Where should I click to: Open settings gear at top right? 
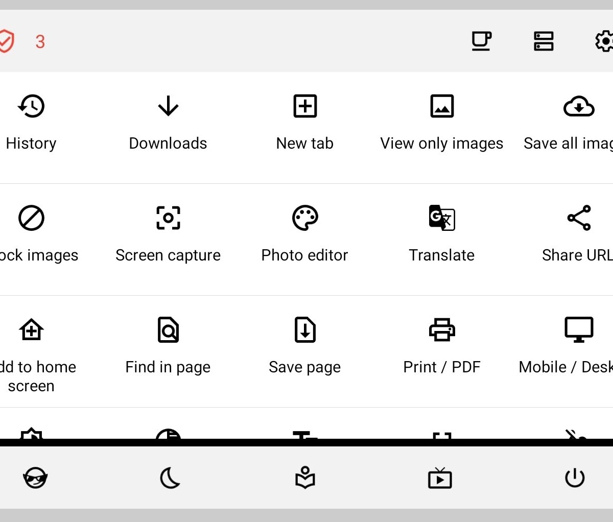click(604, 41)
